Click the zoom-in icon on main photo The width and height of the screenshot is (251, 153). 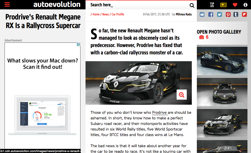[x=181, y=95]
